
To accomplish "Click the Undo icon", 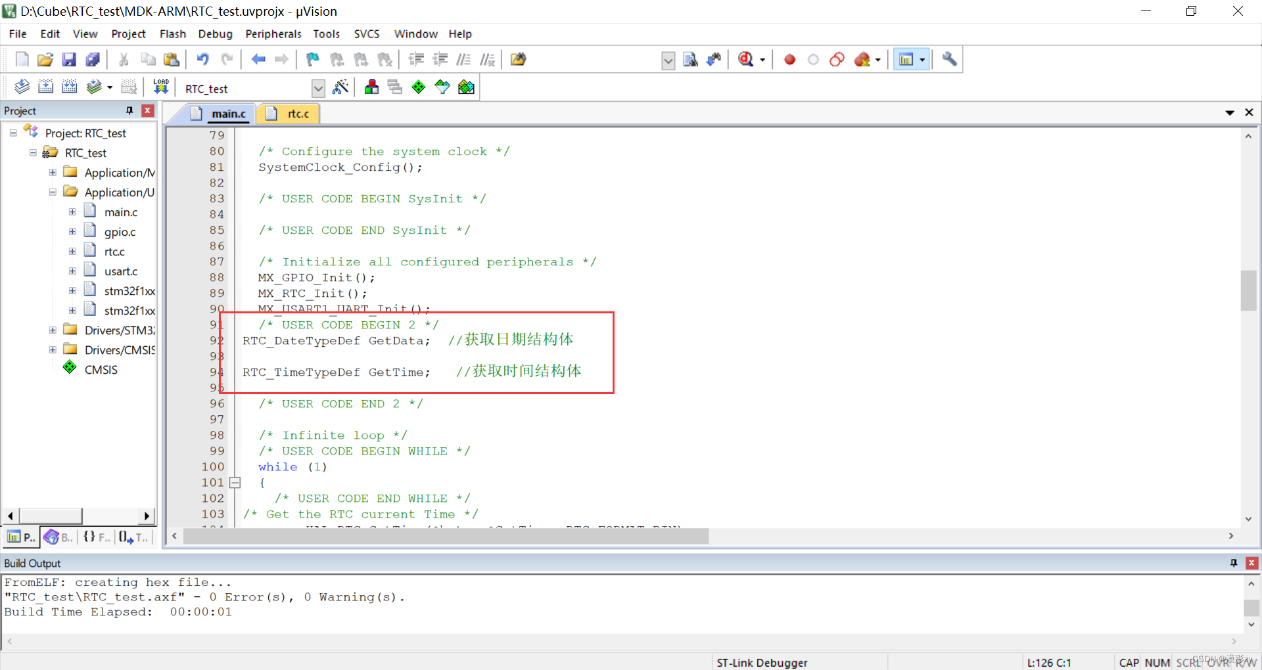I will point(202,60).
